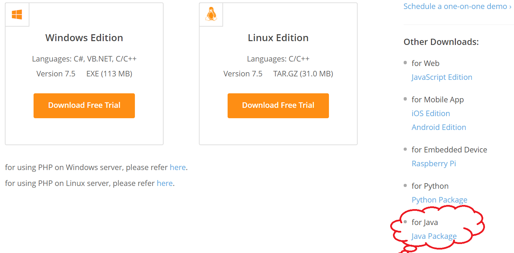Click the EXE (113 MB) file size text
The width and height of the screenshot is (514, 253).
[109, 74]
